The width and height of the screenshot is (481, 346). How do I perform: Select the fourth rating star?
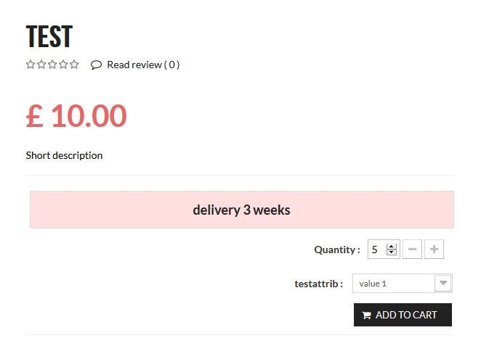[x=63, y=65]
